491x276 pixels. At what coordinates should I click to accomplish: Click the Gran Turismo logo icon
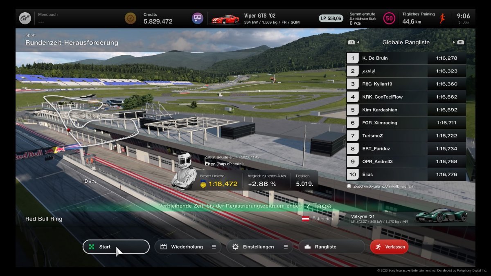pos(25,18)
